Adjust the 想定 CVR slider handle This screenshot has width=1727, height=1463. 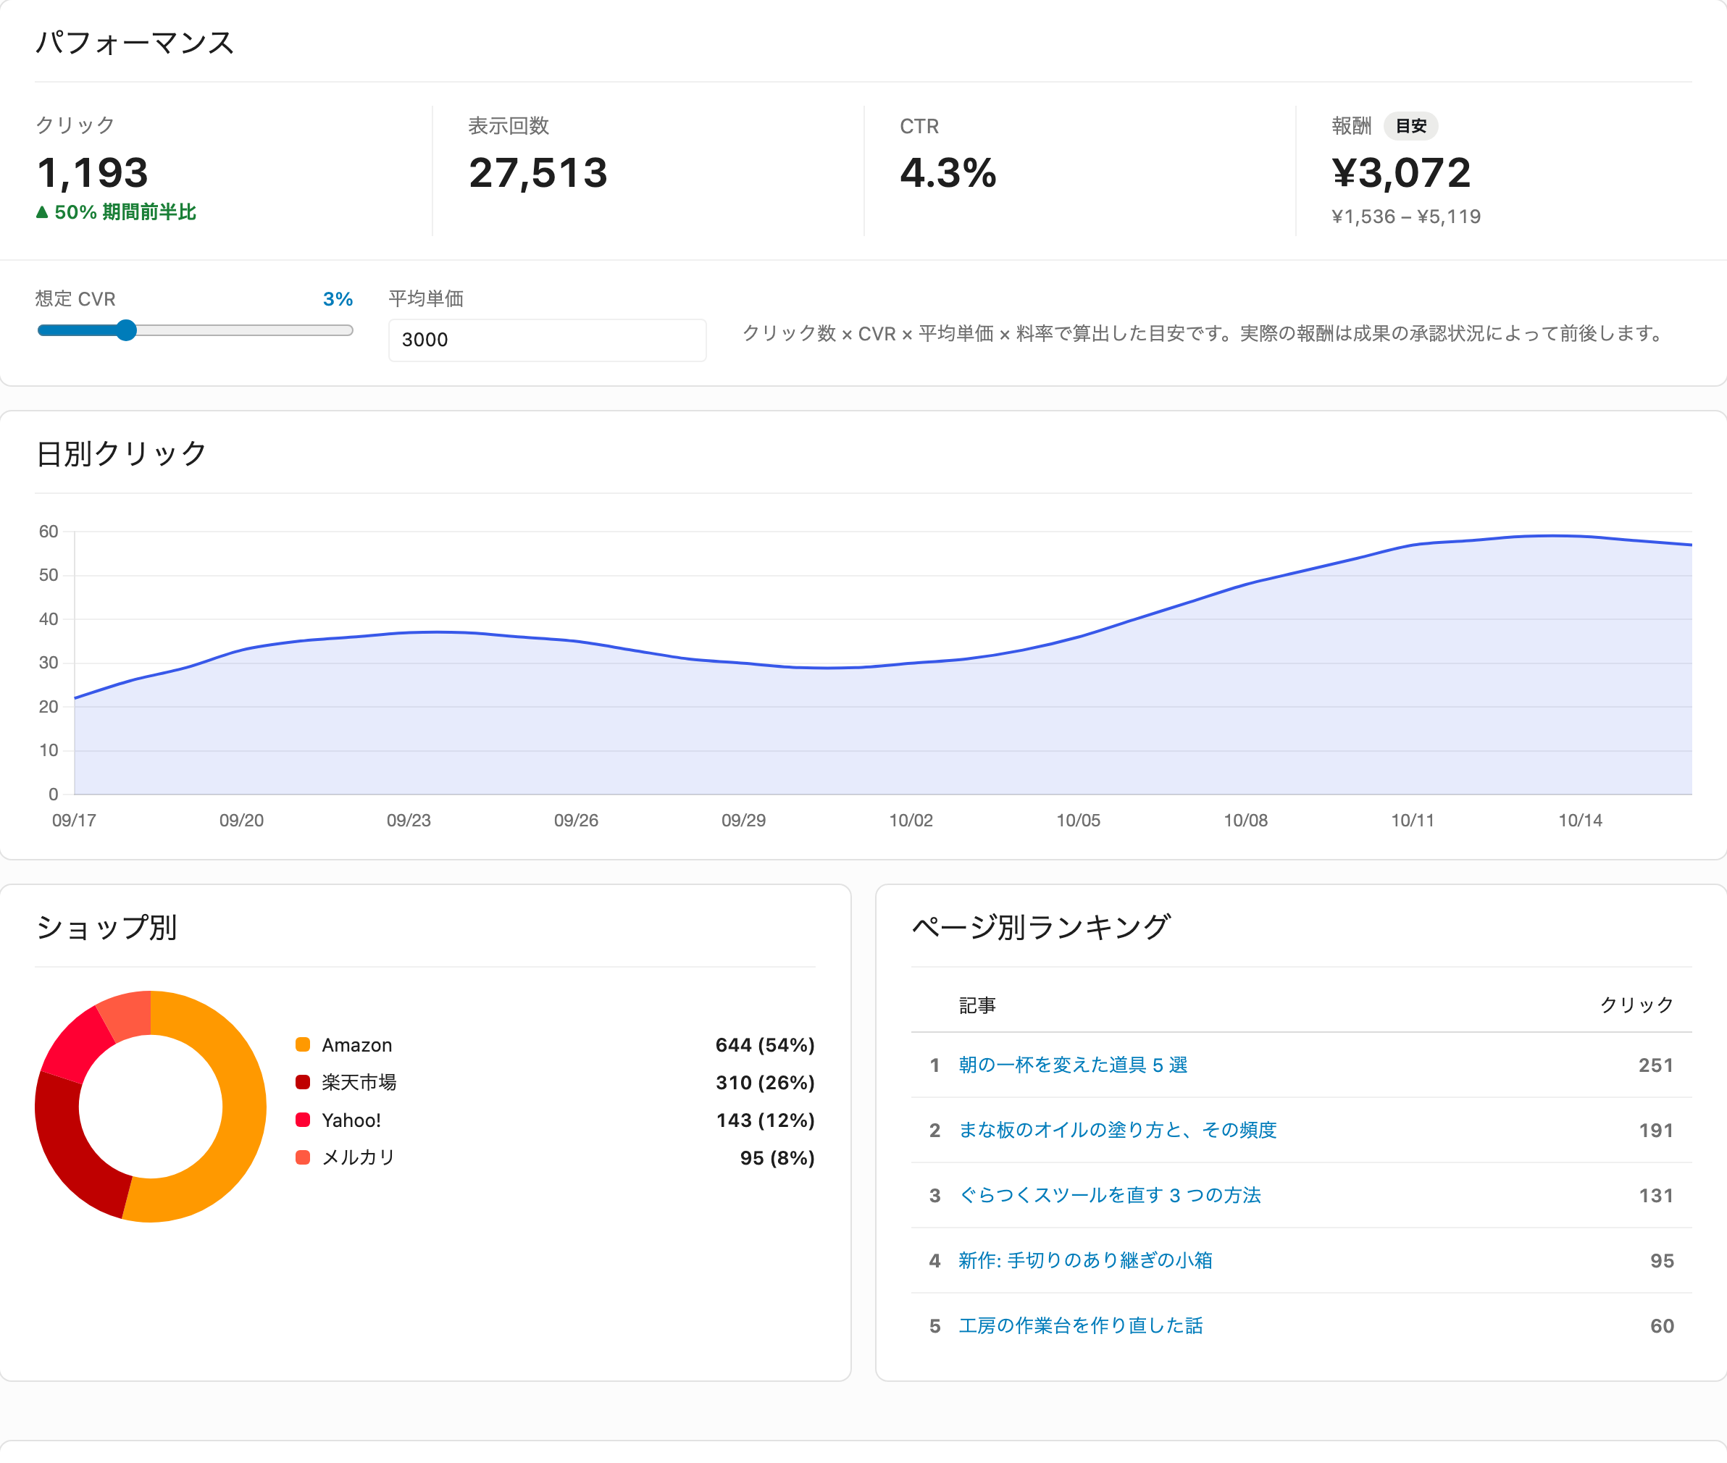126,330
